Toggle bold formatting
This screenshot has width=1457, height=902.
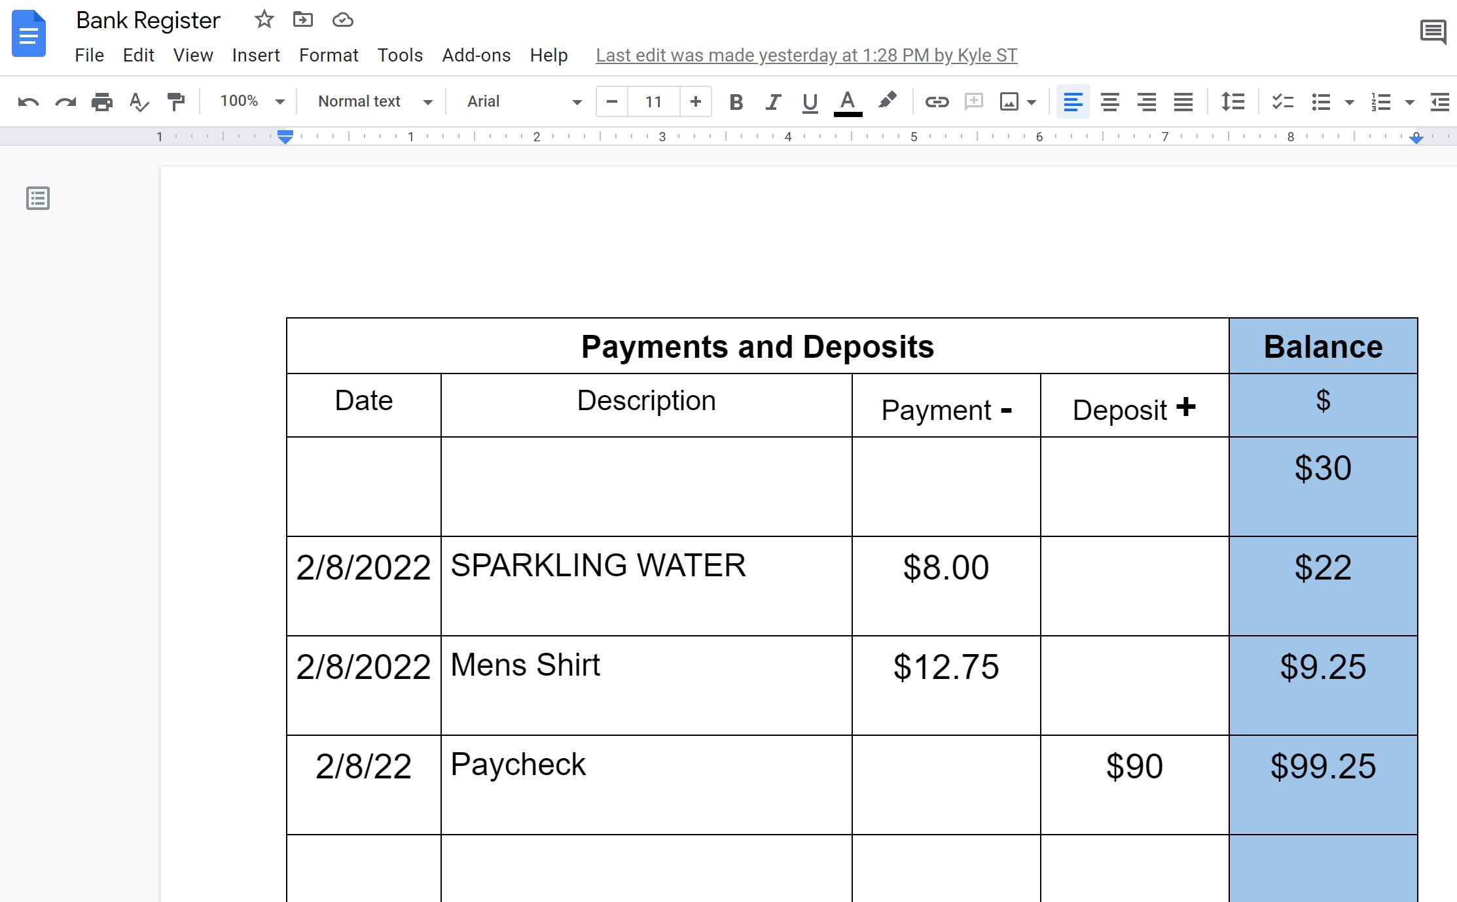736,101
